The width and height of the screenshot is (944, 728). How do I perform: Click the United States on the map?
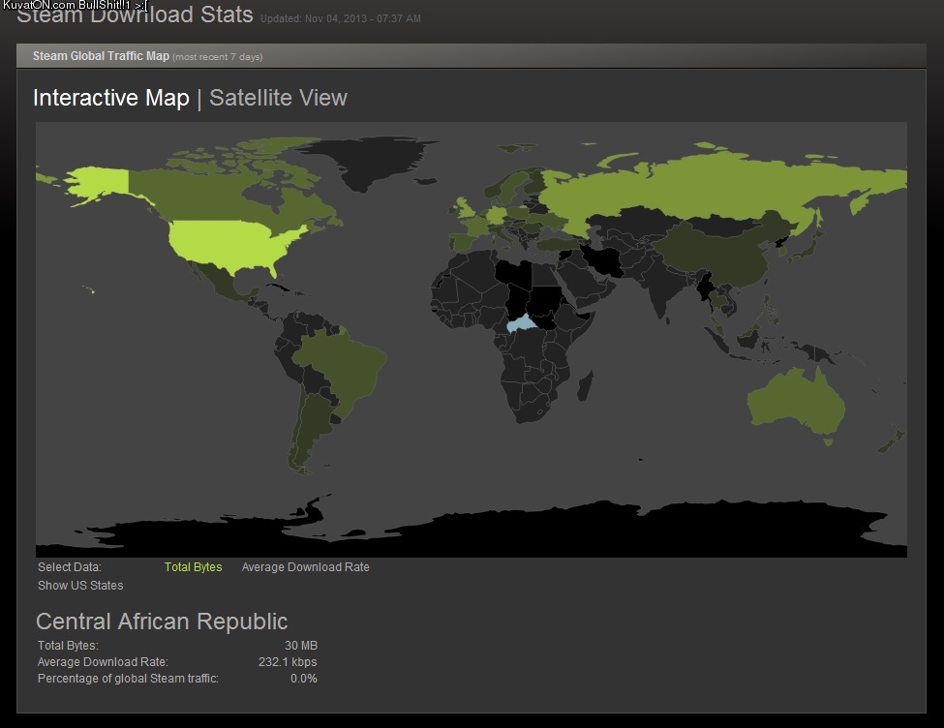point(232,246)
